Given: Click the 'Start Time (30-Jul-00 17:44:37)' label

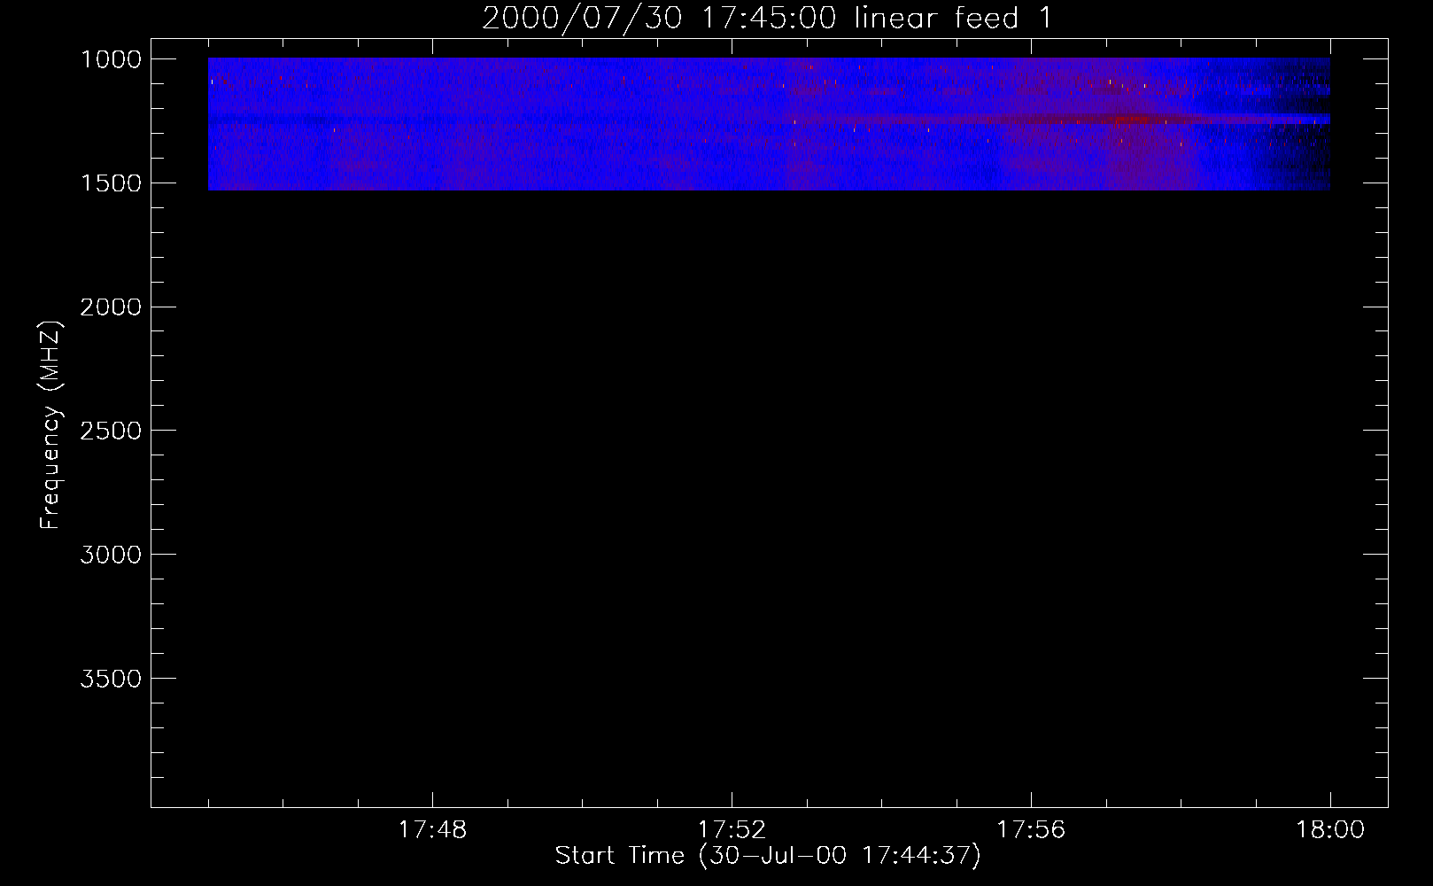Looking at the screenshot, I should pos(768,856).
